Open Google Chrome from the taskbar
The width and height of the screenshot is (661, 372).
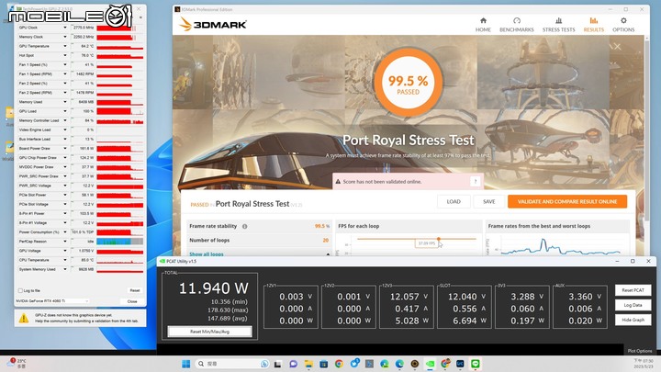339,364
